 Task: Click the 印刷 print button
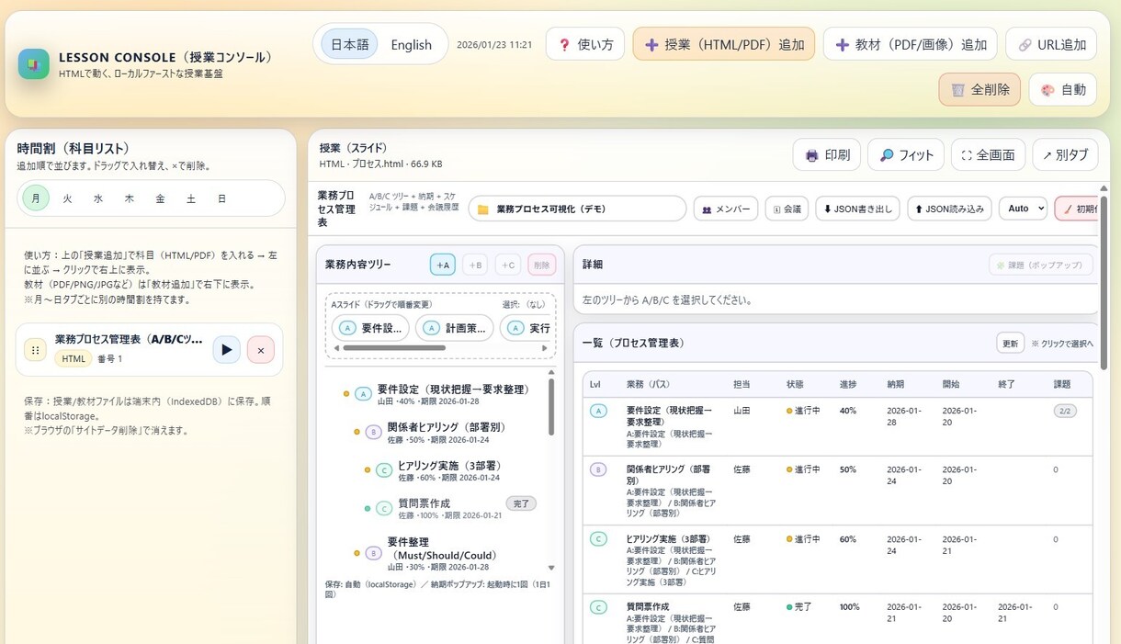(827, 155)
